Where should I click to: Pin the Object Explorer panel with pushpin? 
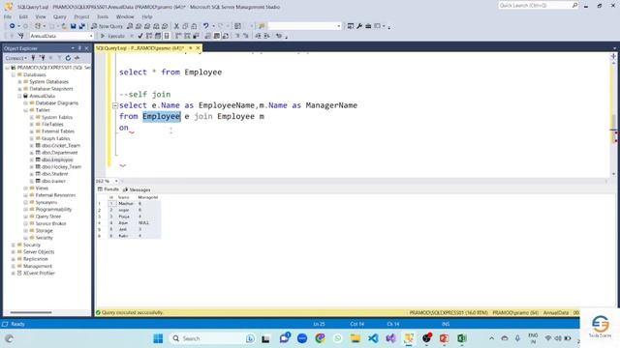click(x=79, y=48)
